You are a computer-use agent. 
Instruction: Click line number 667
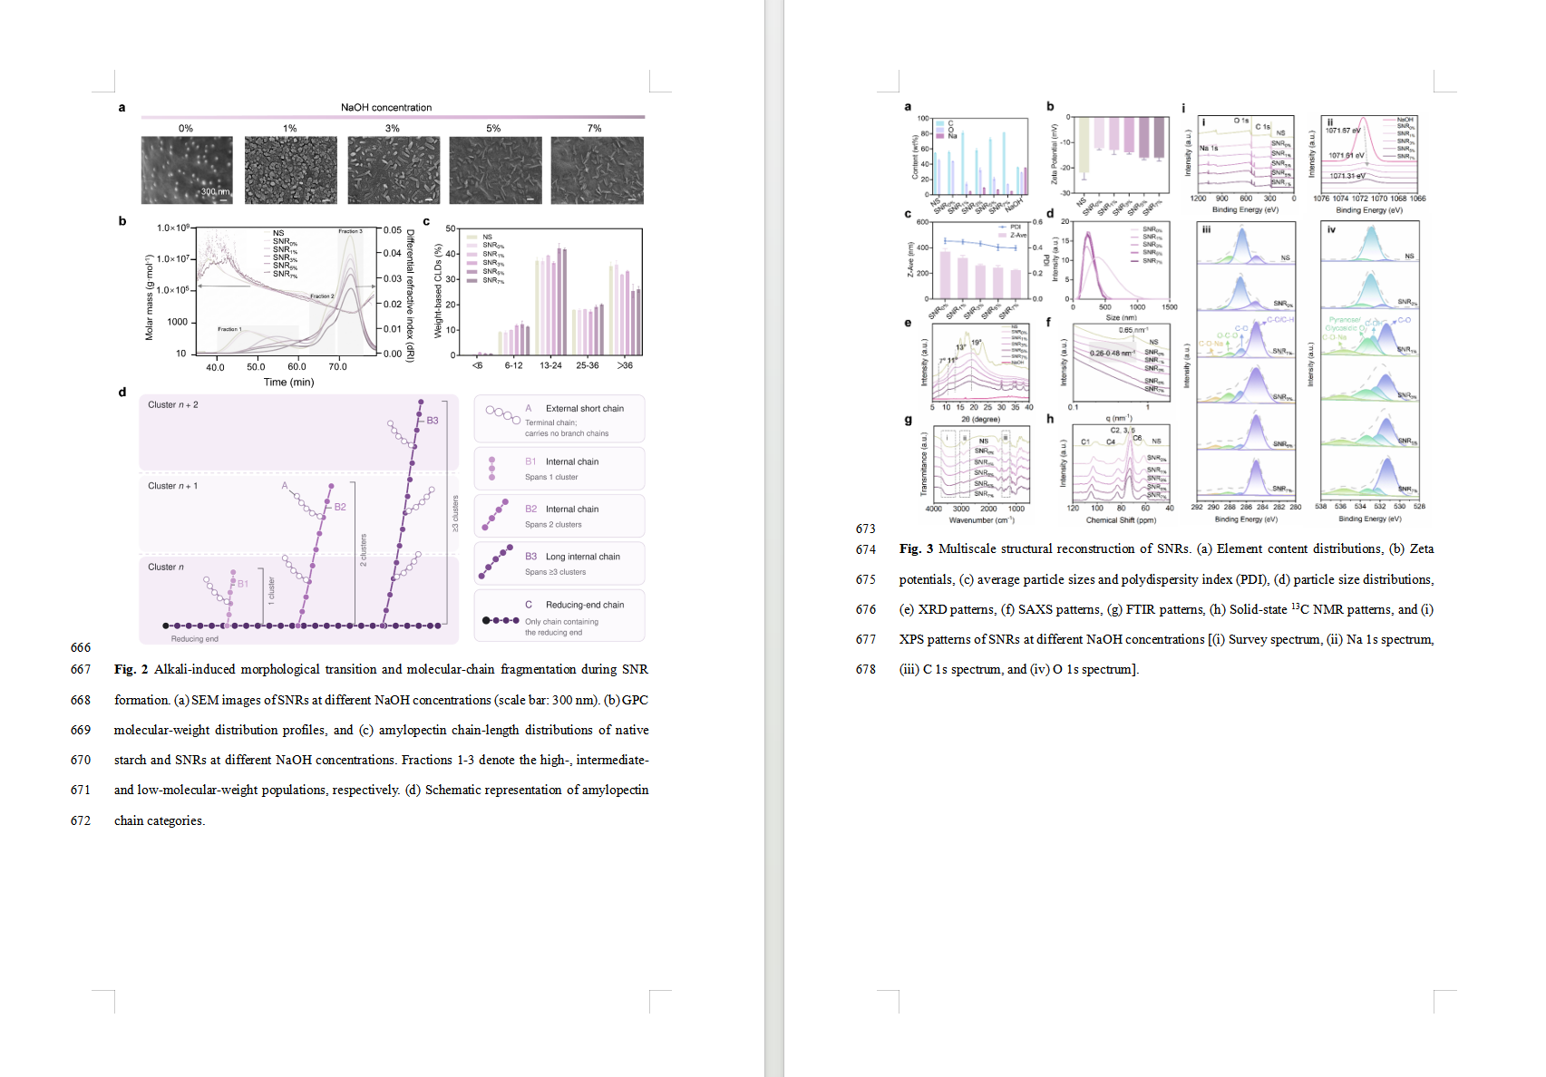pos(81,669)
